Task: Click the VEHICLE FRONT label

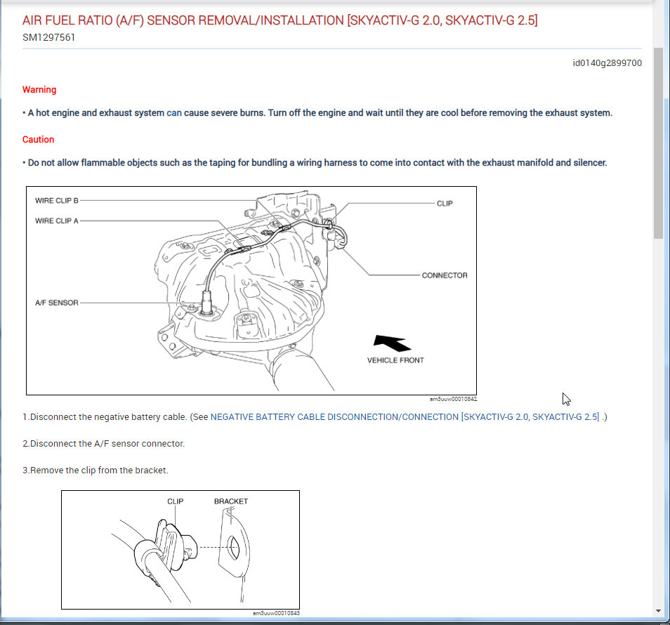Action: [x=395, y=360]
